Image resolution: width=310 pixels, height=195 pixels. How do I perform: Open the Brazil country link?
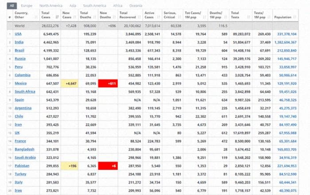click(x=19, y=50)
